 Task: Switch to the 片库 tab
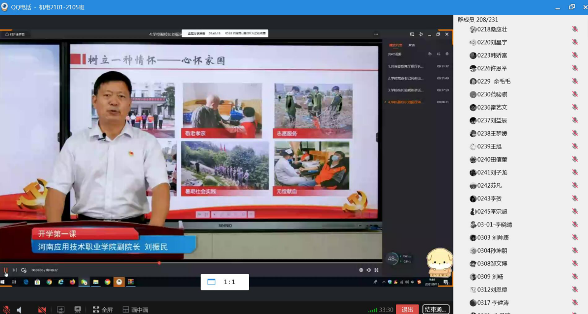coord(412,45)
